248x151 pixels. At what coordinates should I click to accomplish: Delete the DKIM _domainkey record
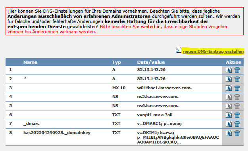pos(237,133)
